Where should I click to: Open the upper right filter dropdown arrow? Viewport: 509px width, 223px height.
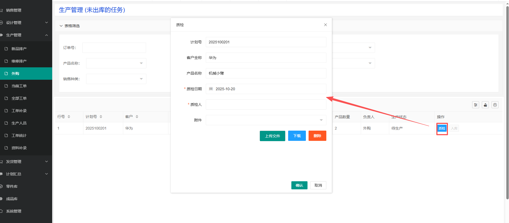tap(370, 48)
